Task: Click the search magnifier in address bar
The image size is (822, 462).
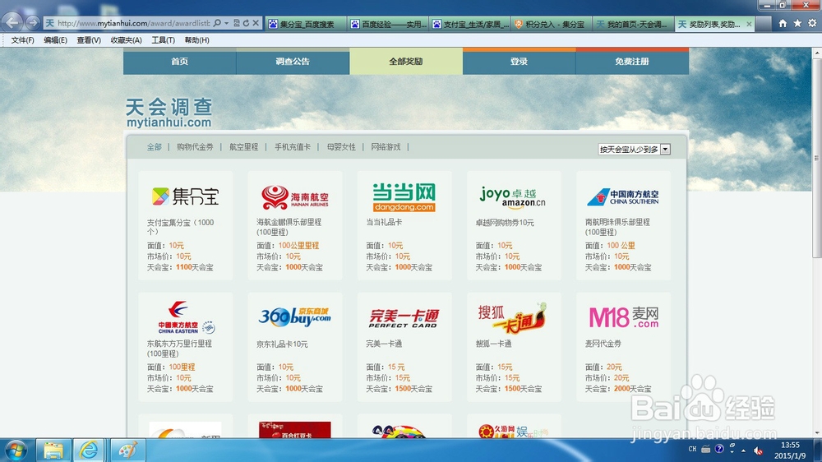Action: pos(217,23)
